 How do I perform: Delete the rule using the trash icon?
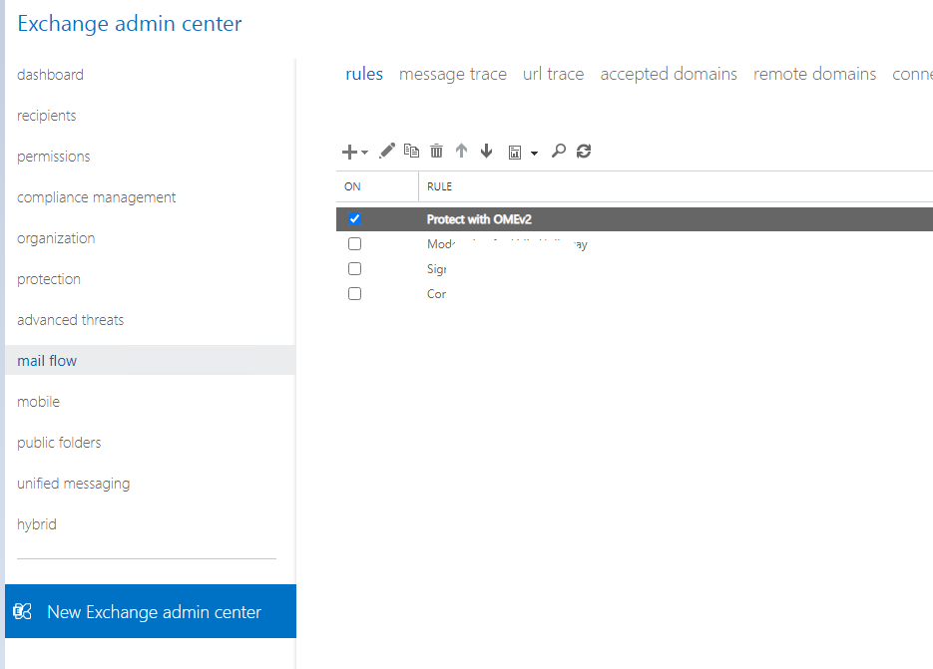pos(437,151)
